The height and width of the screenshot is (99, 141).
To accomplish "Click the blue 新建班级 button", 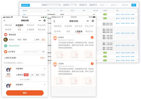I will (x=25, y=5).
